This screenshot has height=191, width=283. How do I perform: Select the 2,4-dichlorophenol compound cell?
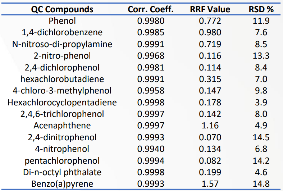pos(62,68)
